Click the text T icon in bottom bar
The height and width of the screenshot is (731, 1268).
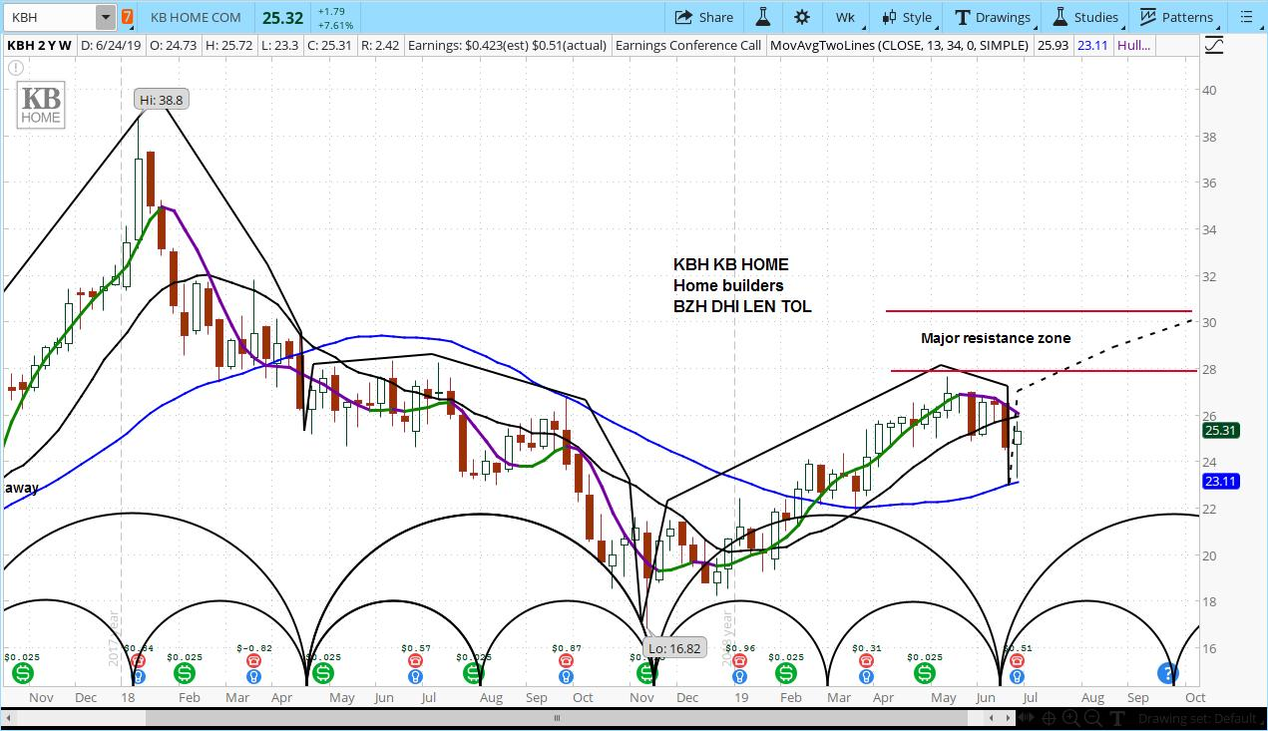coord(1117,718)
